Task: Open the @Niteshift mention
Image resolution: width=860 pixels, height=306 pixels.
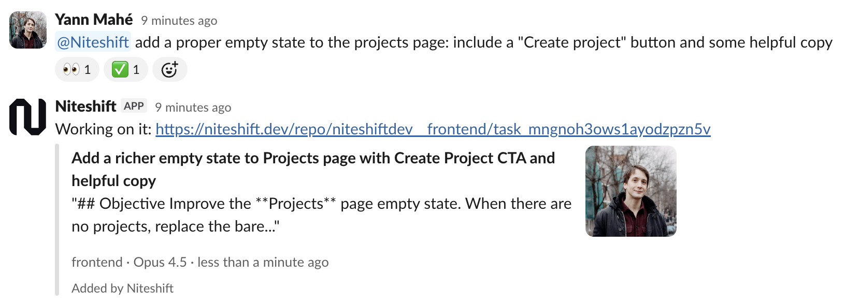Action: [x=93, y=42]
